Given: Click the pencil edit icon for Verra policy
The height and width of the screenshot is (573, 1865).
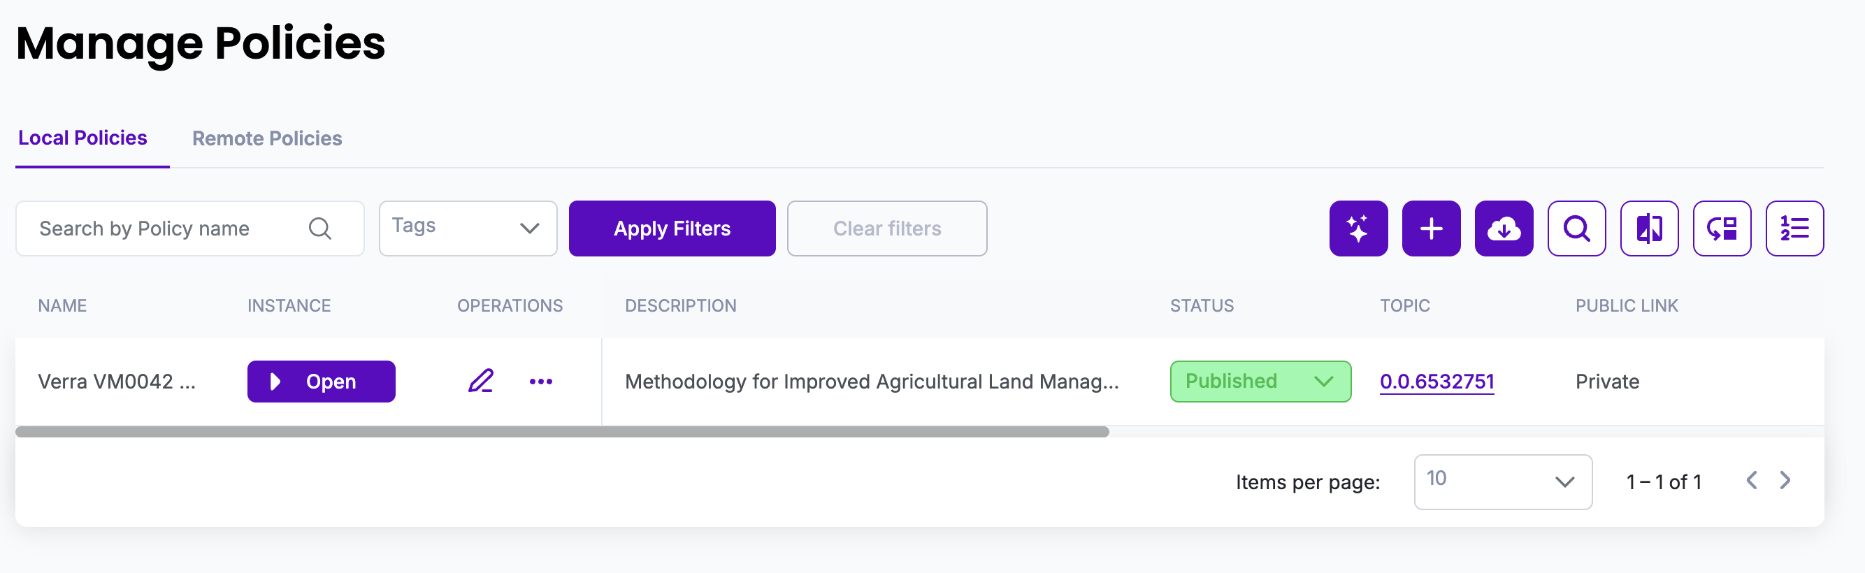Looking at the screenshot, I should click(x=481, y=382).
